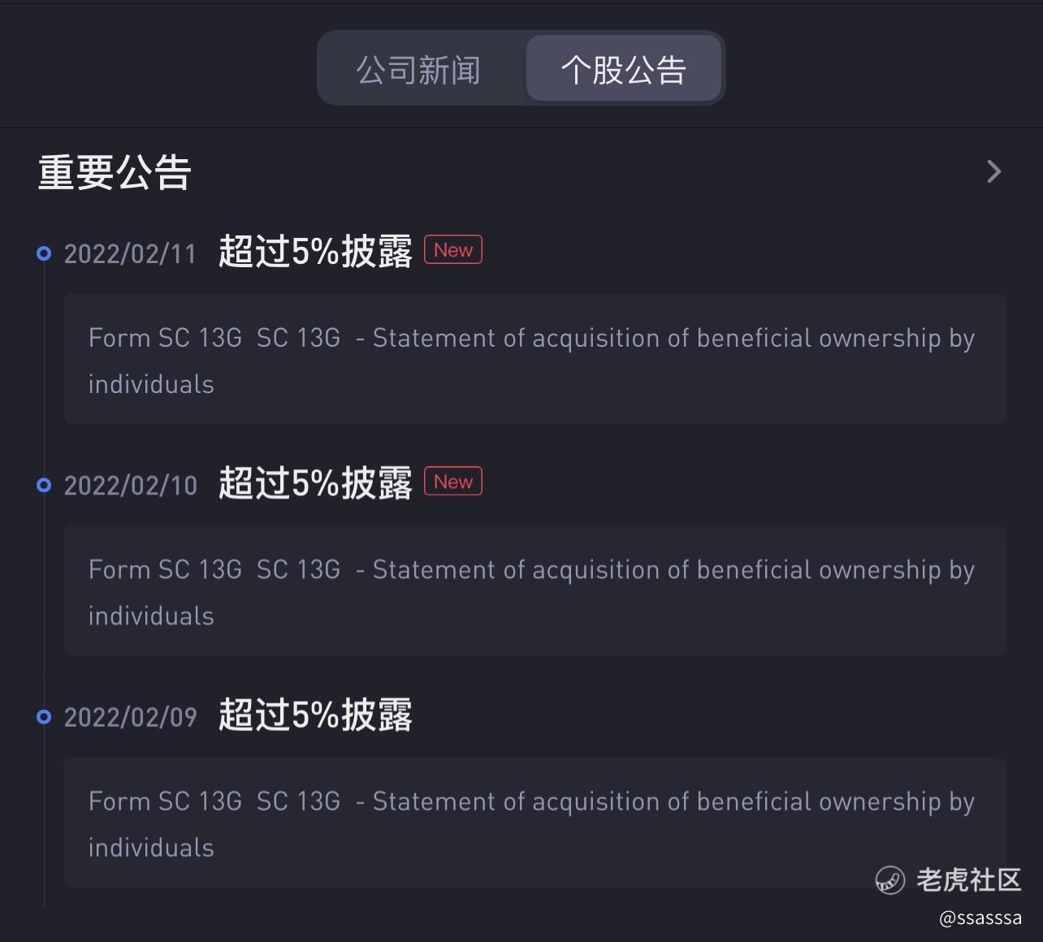Click the tiger community logo icon
The width and height of the screenshot is (1043, 942).
(890, 879)
